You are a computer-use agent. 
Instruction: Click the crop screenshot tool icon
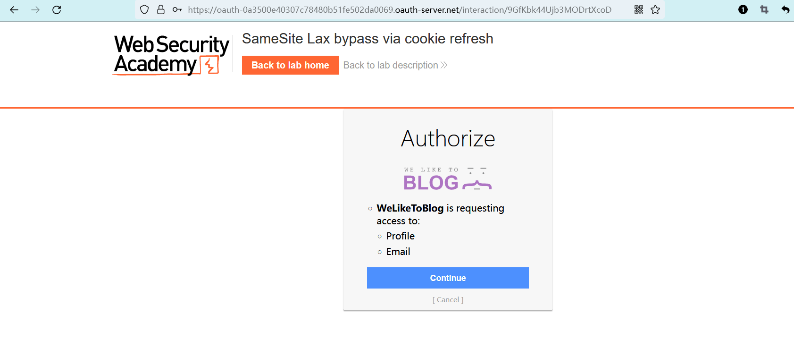click(x=764, y=9)
